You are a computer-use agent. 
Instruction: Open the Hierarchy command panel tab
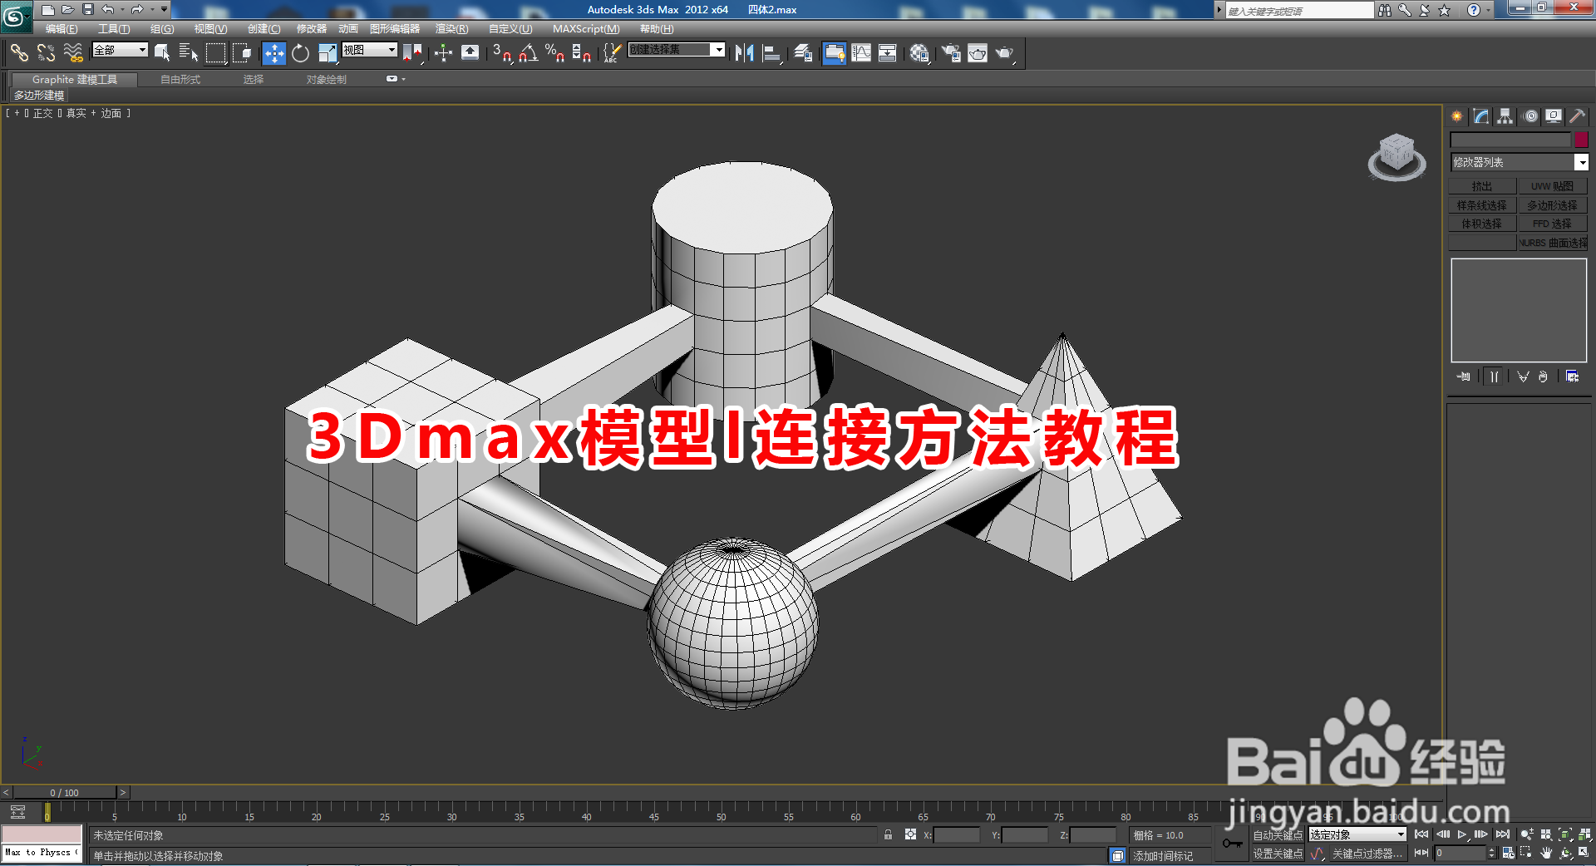(1505, 116)
